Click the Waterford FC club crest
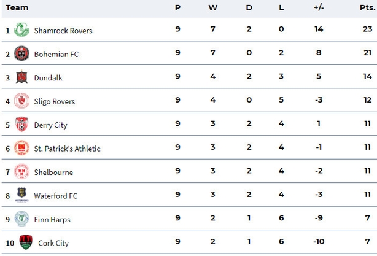 pos(21,195)
